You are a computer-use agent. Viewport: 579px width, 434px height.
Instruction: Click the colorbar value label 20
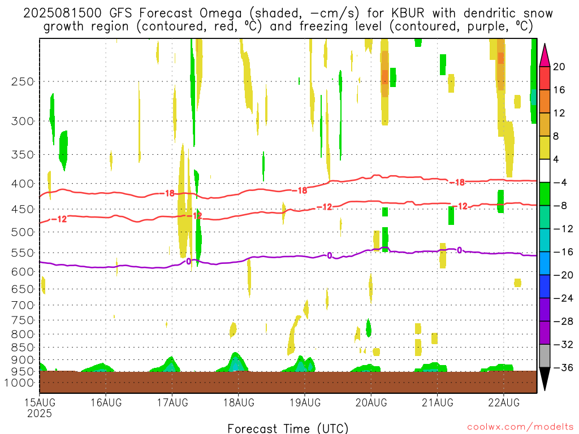coord(559,67)
